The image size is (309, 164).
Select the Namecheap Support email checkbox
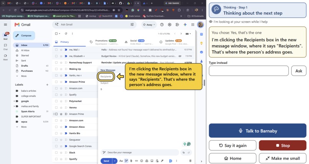click(56, 62)
